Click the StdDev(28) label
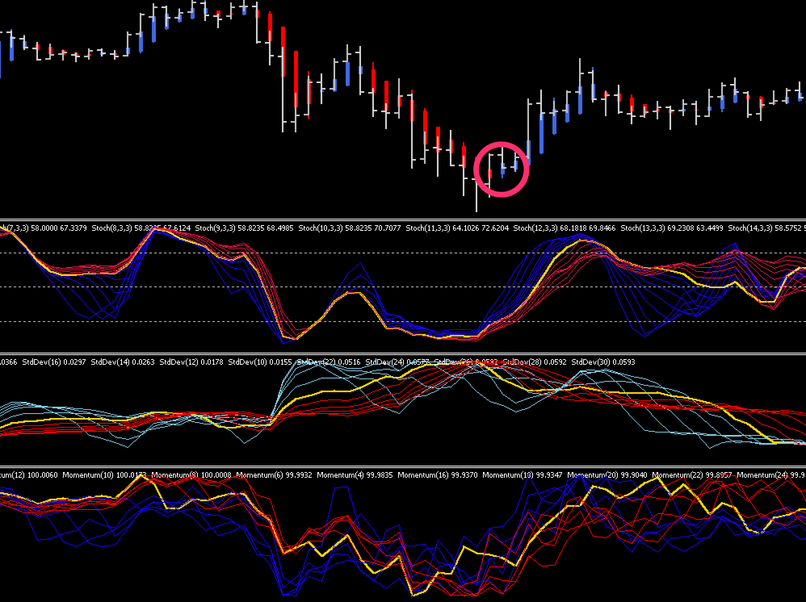The image size is (806, 602). pos(522,362)
